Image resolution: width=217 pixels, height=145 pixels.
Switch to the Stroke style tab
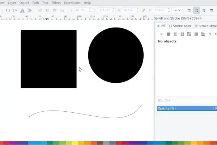pyautogui.click(x=206, y=26)
